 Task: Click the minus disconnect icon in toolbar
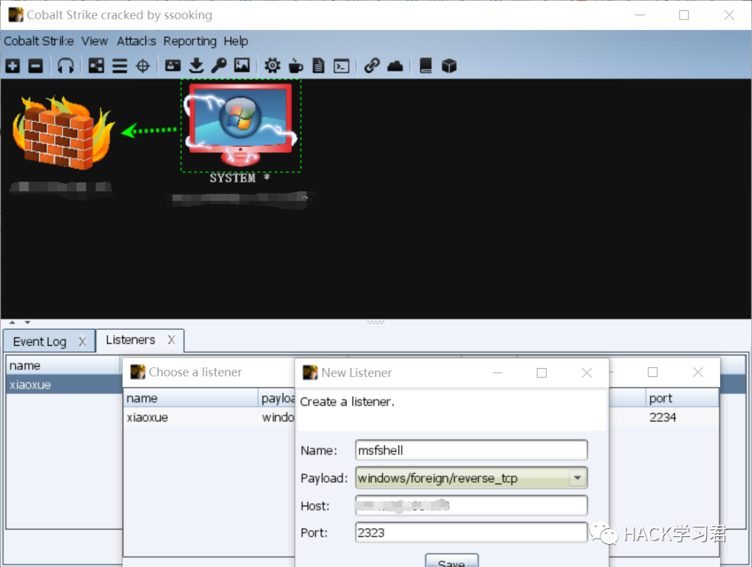coord(36,65)
